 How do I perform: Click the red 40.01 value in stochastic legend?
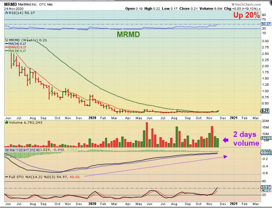[x=75, y=177]
